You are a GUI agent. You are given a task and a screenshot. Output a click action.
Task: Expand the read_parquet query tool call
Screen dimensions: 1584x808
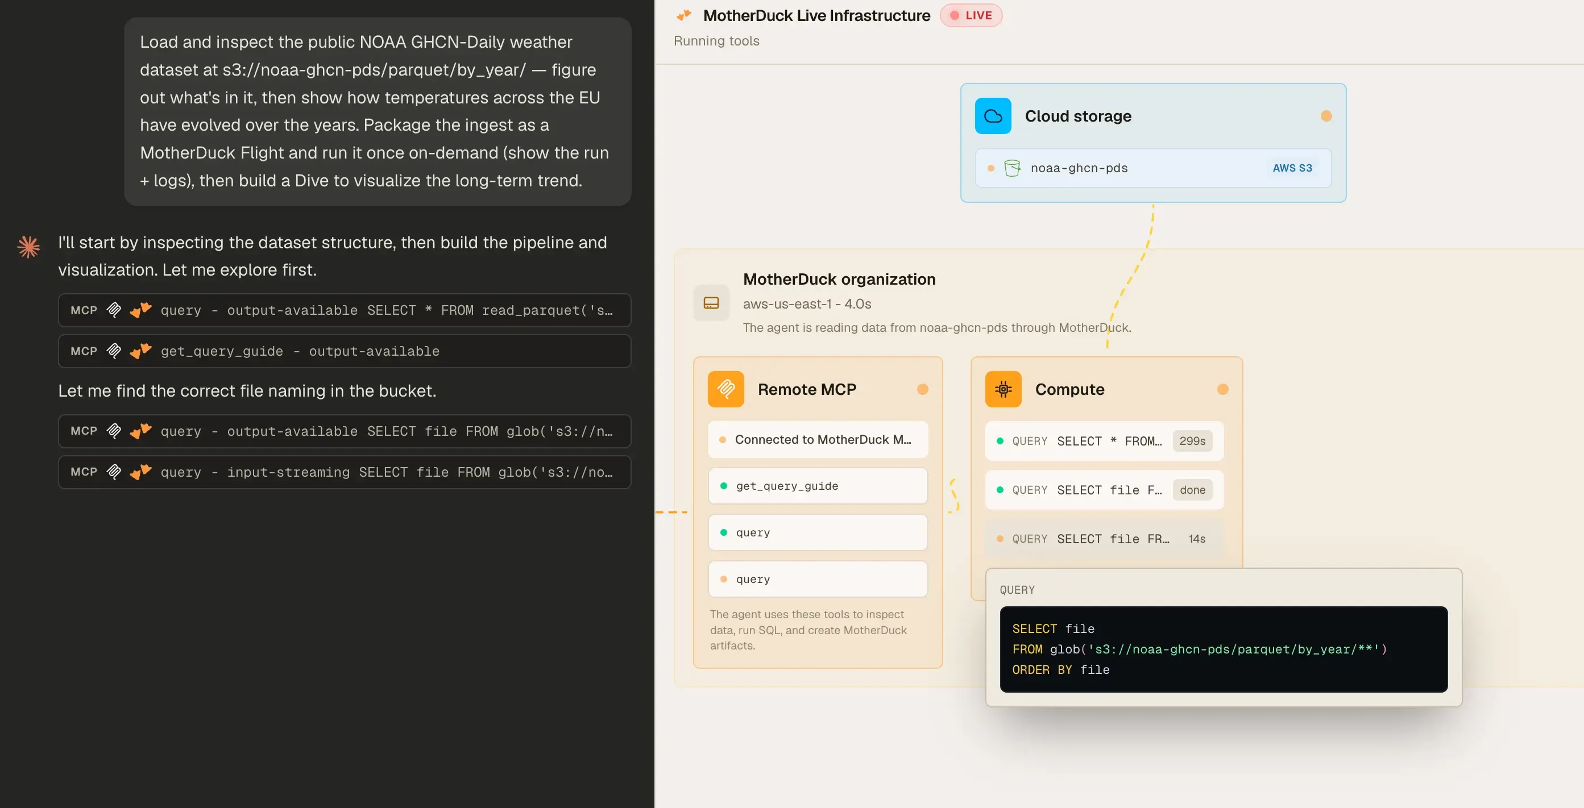coord(345,310)
